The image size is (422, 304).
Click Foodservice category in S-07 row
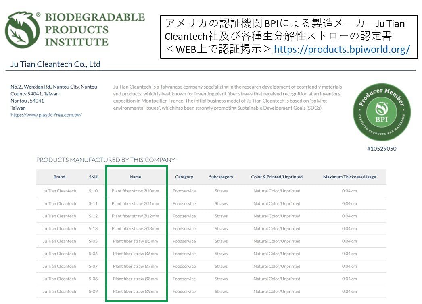click(184, 266)
